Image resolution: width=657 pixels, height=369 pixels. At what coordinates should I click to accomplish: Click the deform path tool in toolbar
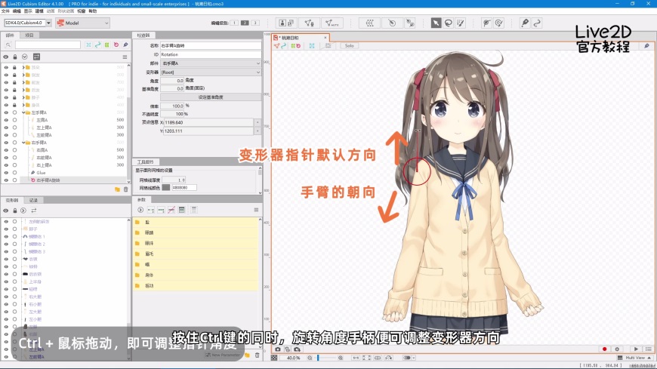click(x=537, y=23)
